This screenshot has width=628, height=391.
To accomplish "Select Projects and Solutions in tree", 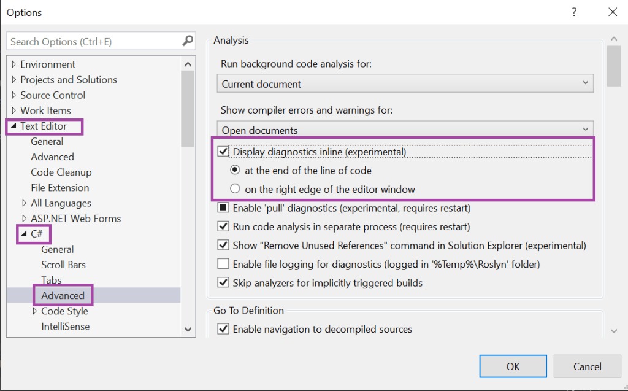I will (69, 79).
